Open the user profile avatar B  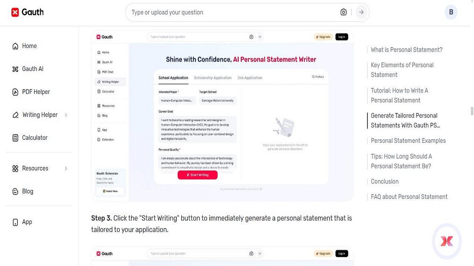(x=451, y=12)
